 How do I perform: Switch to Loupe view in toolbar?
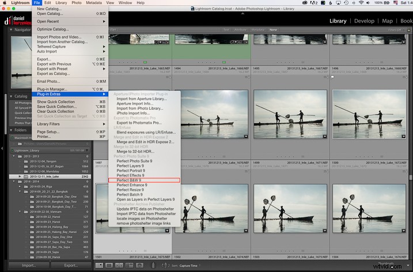point(109,265)
